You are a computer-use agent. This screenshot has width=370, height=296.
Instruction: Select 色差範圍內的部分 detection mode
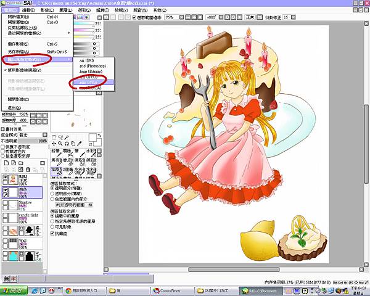(52, 199)
